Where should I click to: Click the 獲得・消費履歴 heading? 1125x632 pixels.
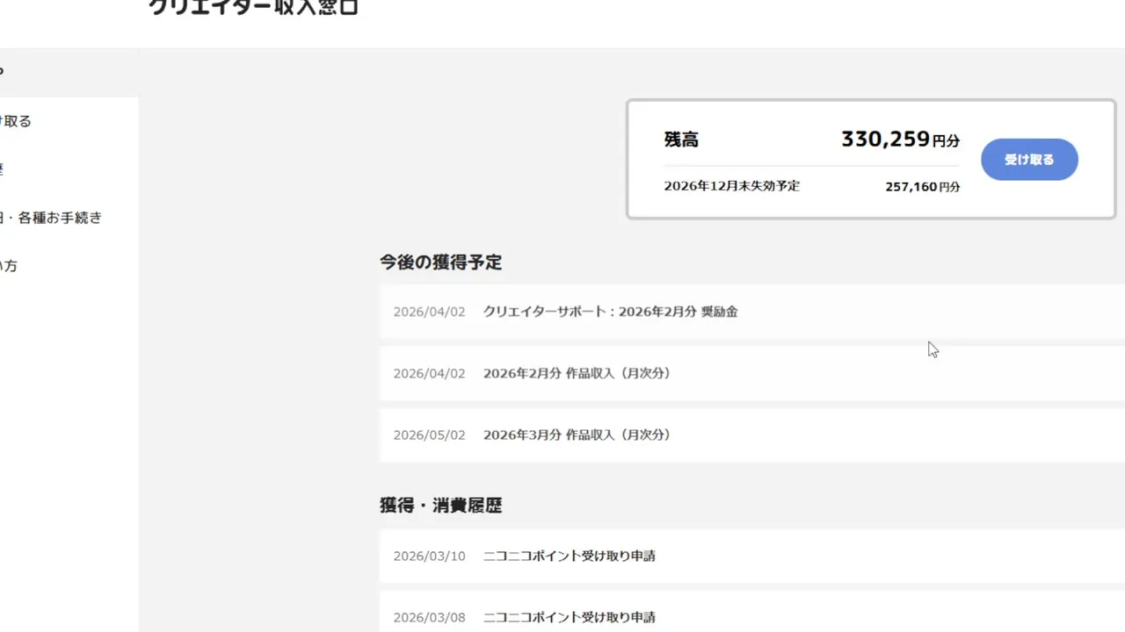point(440,506)
